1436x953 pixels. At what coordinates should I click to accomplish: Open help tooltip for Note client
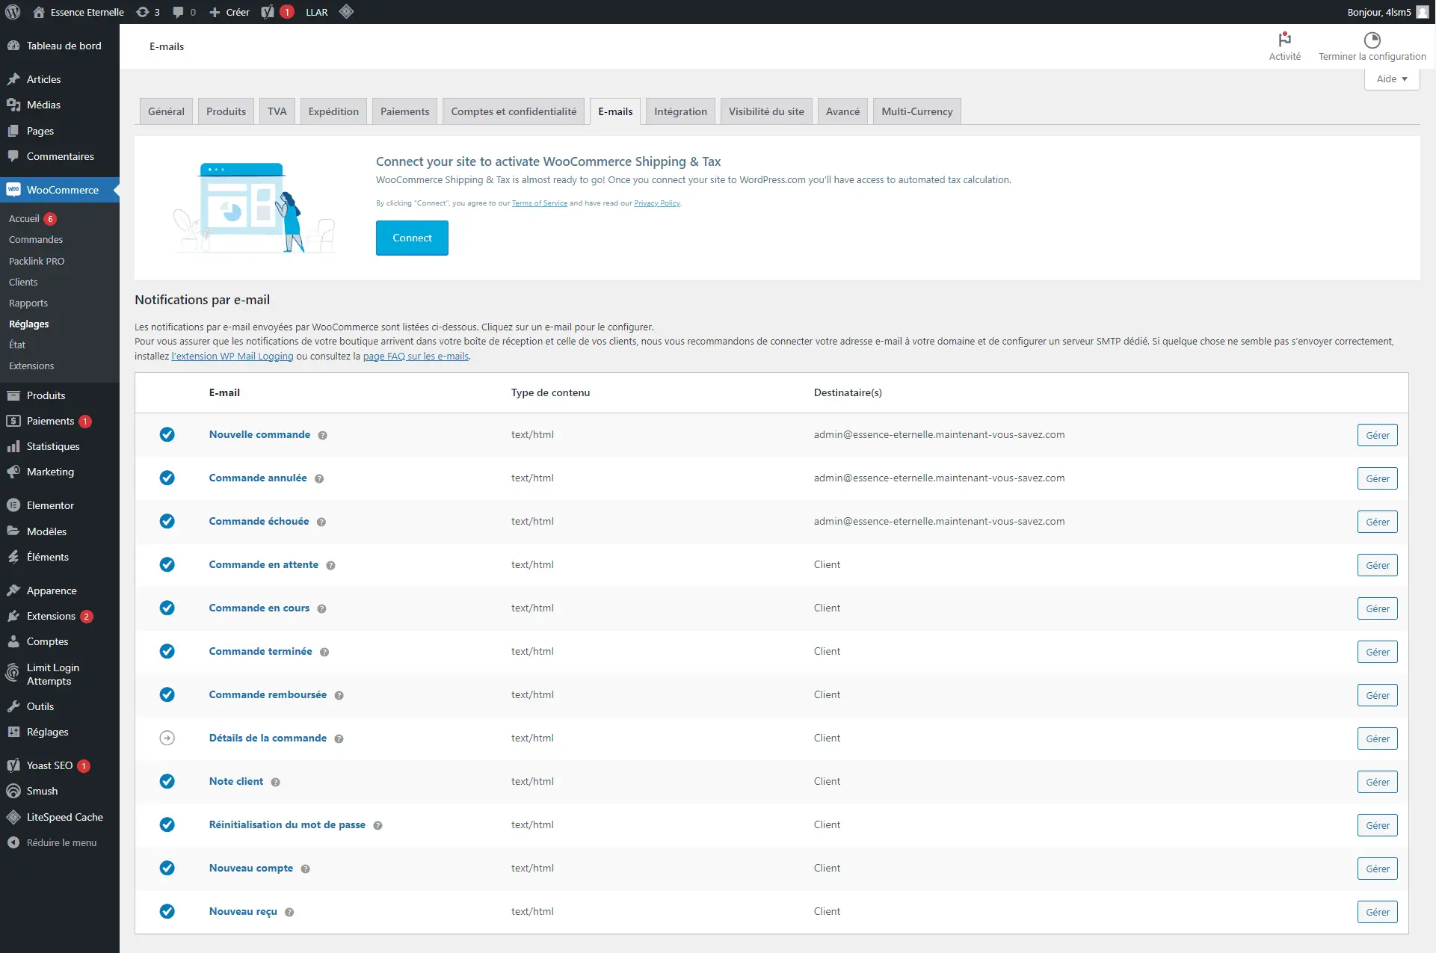(275, 782)
